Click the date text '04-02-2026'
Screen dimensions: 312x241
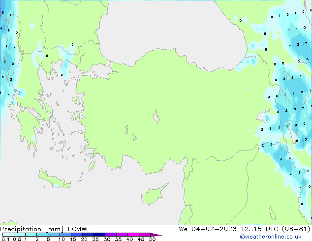pos(214,229)
